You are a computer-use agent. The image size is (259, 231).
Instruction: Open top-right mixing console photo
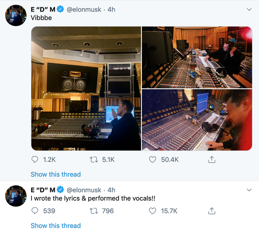(197, 58)
